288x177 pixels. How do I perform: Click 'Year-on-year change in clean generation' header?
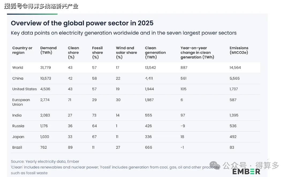coord(197,52)
